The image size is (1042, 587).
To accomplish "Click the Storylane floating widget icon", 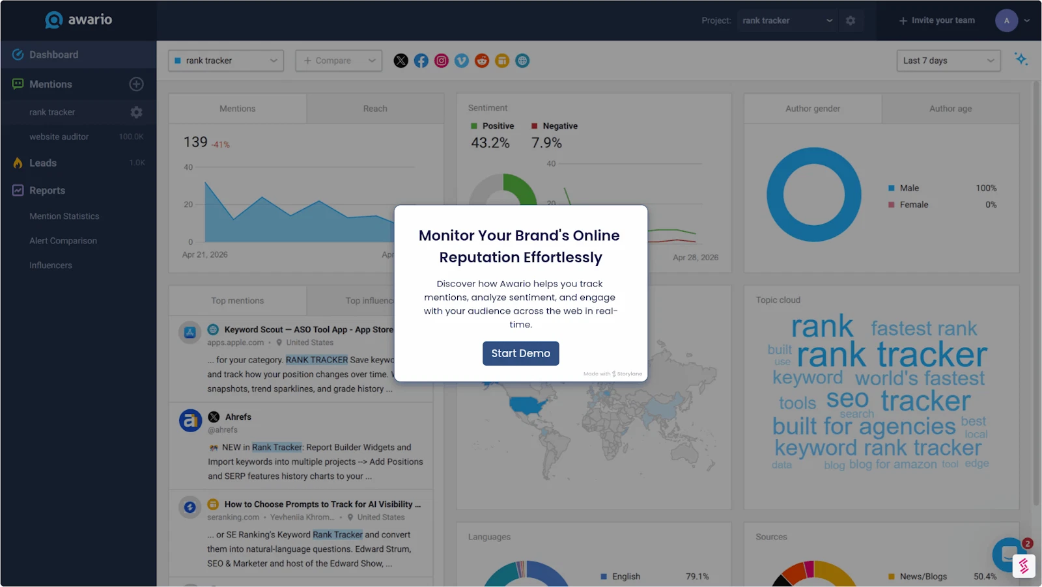I will 1024,566.
